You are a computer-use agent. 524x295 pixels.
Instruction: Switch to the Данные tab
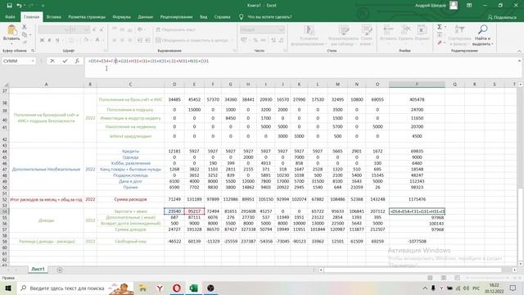[146, 16]
